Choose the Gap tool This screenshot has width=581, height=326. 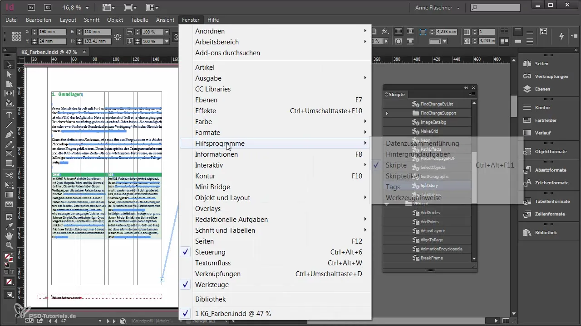9,94
